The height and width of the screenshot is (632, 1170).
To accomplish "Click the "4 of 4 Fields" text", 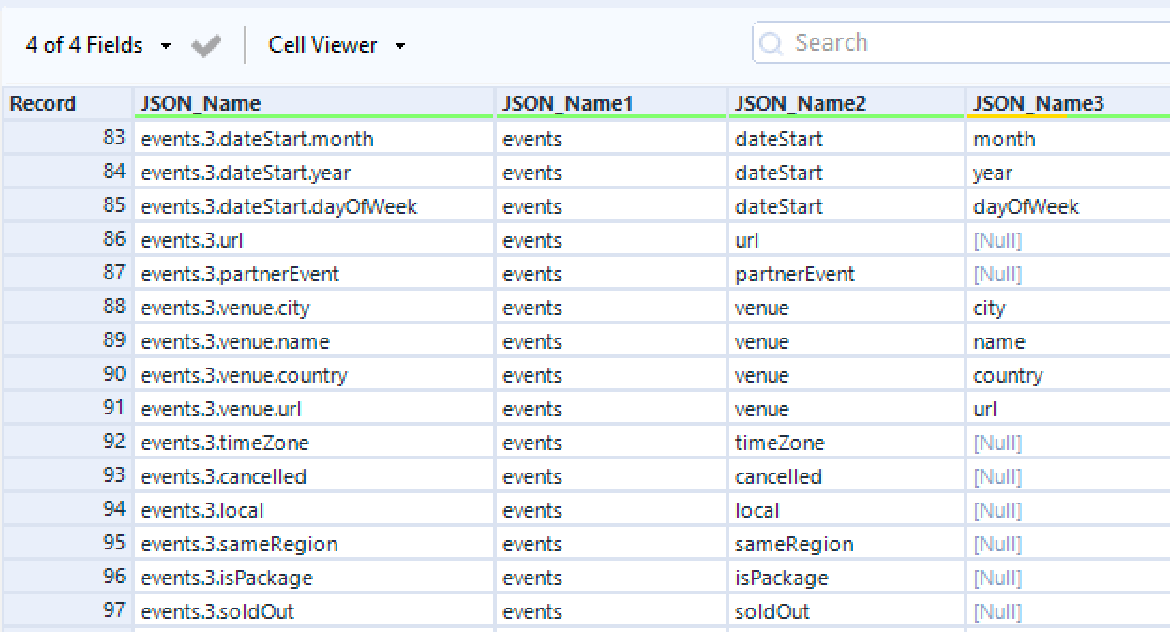I will click(x=84, y=45).
